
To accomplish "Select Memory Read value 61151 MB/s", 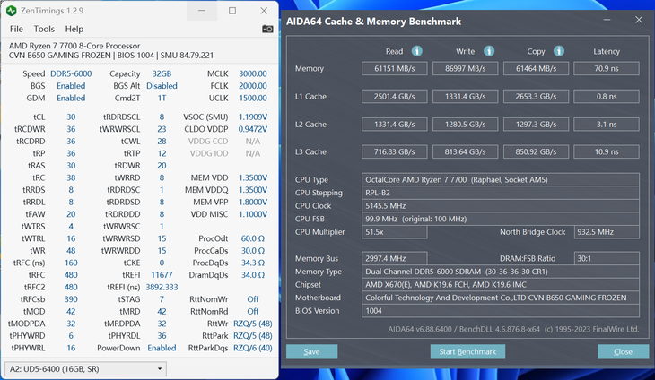I will click(x=394, y=68).
